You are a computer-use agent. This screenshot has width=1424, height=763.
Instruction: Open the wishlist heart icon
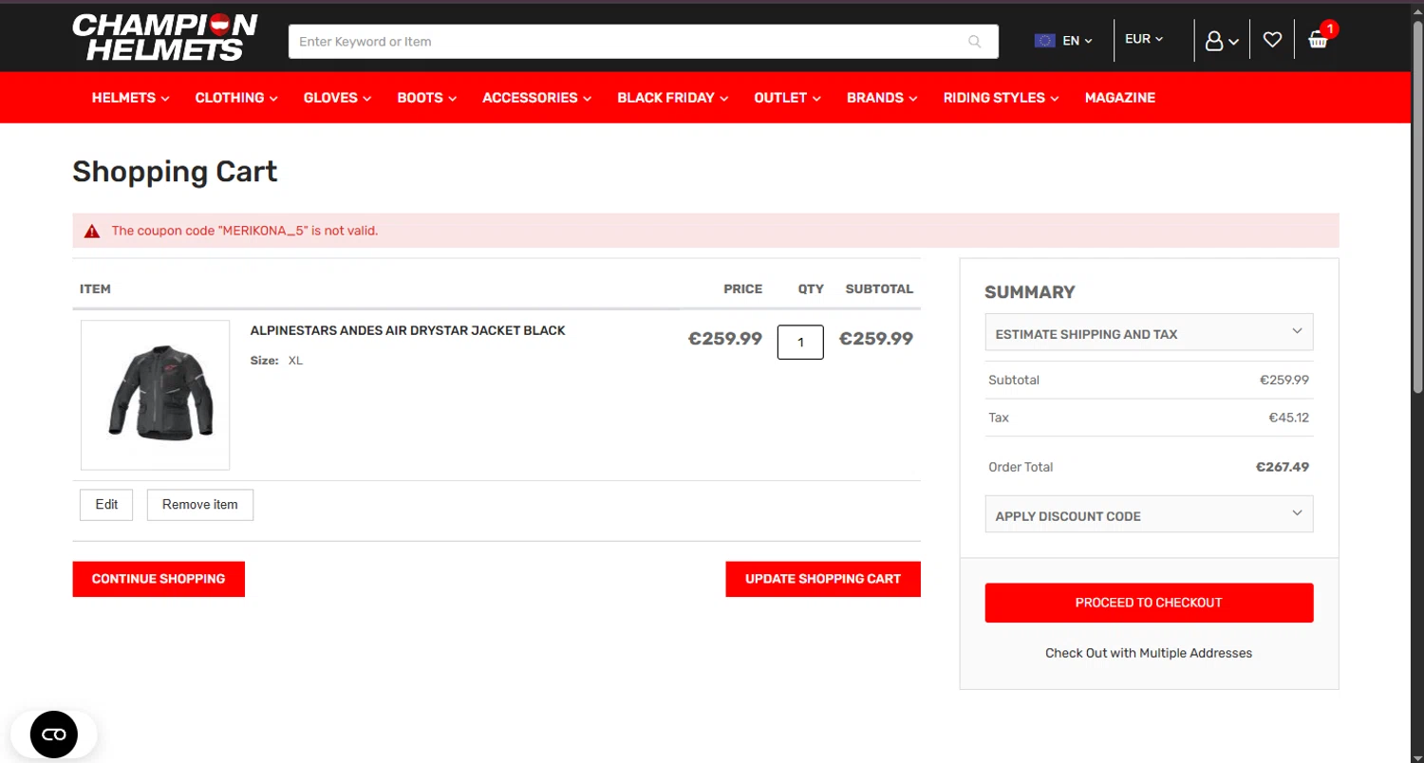click(1272, 40)
